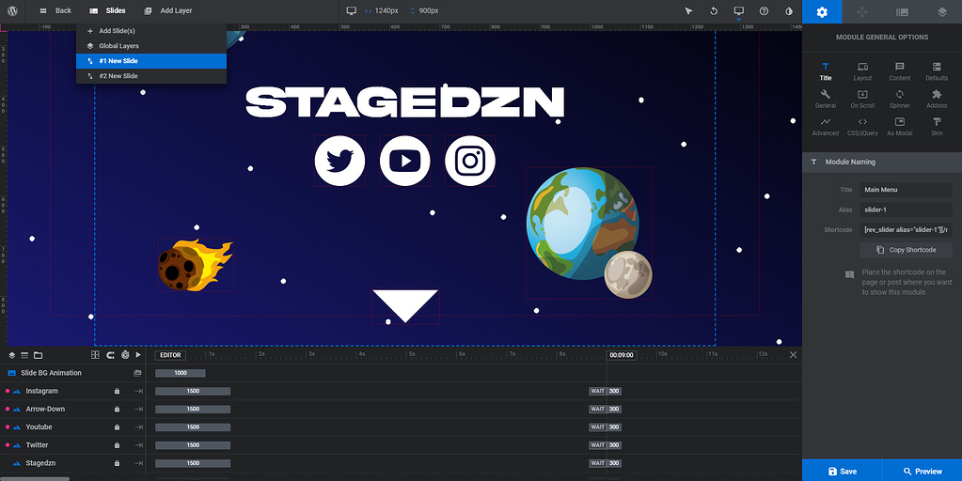Click the Instagram layer 1500 frame bar
This screenshot has height=481, width=962.
click(x=193, y=391)
